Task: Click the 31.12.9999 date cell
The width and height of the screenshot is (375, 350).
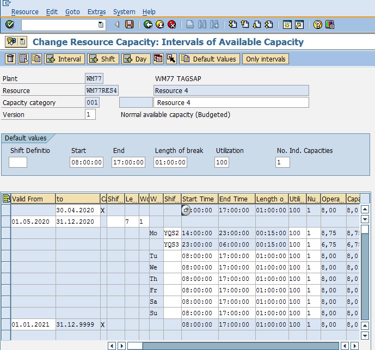Action: coord(78,324)
